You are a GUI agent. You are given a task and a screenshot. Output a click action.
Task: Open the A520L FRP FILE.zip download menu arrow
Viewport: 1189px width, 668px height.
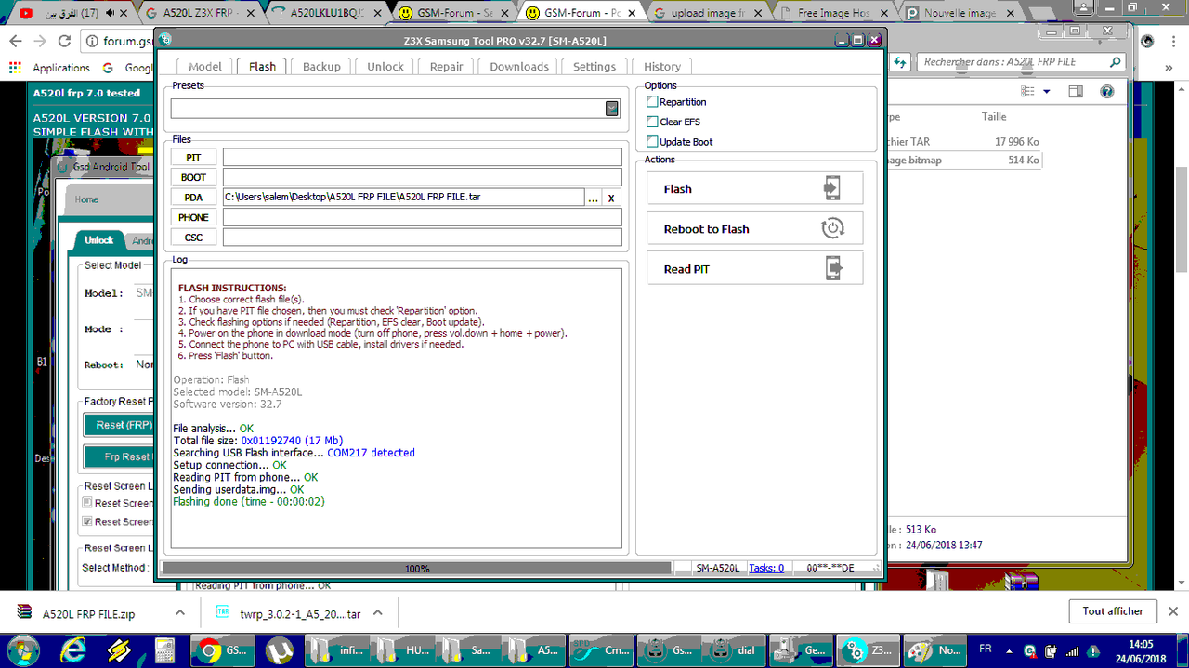click(180, 613)
